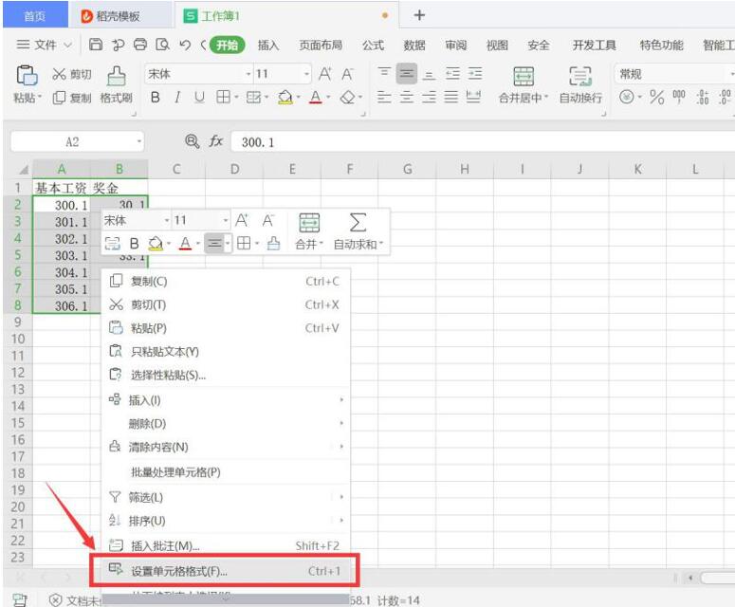Click 合并 button in mini toolbar

pyautogui.click(x=309, y=231)
